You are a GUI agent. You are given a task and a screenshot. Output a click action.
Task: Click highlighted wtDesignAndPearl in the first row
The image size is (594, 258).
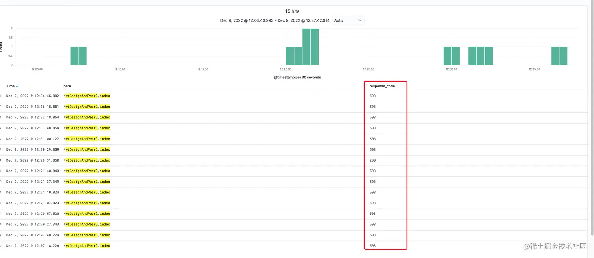tap(81, 96)
